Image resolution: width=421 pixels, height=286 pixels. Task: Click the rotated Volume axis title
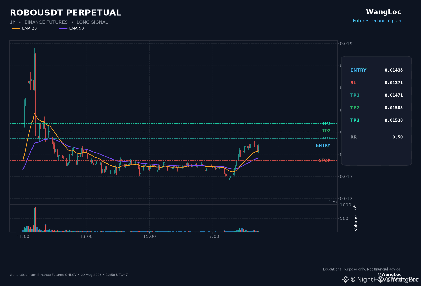(x=355, y=218)
